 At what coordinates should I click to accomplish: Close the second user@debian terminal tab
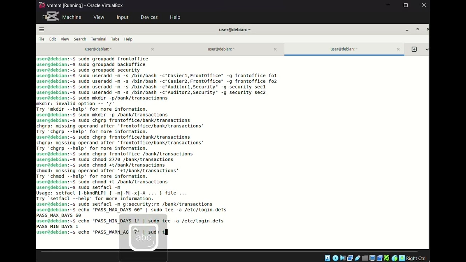click(275, 49)
